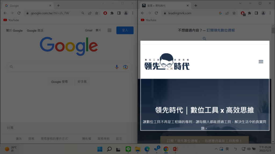275x154 pixels.
Task: Open Chrome three-dot menu in Google window
Action: [133, 13]
